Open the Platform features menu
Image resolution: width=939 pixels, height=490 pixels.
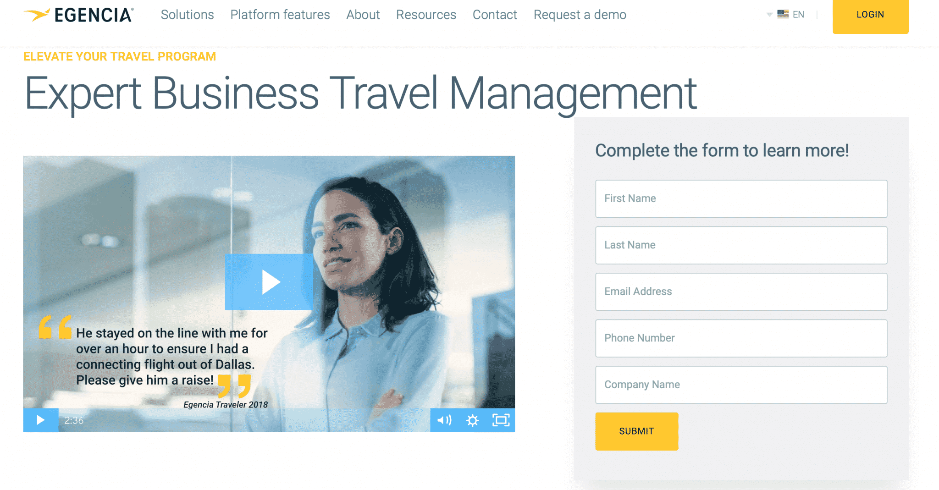click(x=280, y=15)
